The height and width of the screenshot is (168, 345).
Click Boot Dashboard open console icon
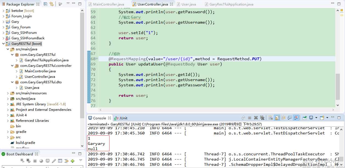click(x=47, y=161)
